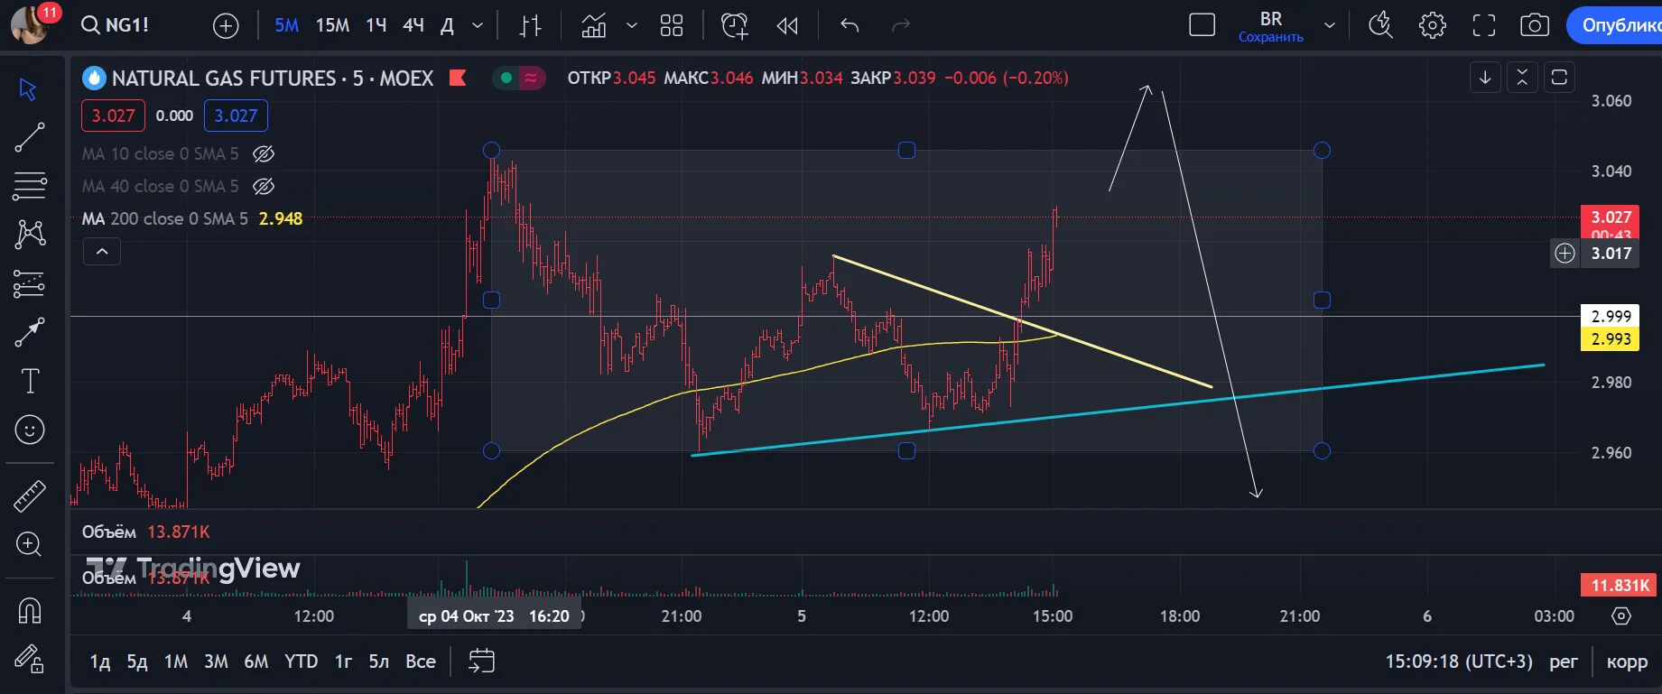The image size is (1662, 694).
Task: Open quick search lightning icon
Action: (x=1380, y=25)
